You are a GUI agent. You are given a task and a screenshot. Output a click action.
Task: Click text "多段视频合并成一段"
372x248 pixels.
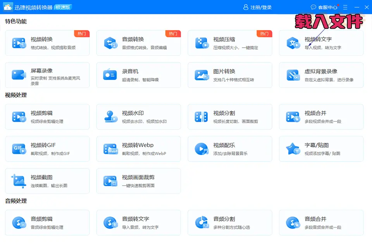pyautogui.click(x=323, y=121)
